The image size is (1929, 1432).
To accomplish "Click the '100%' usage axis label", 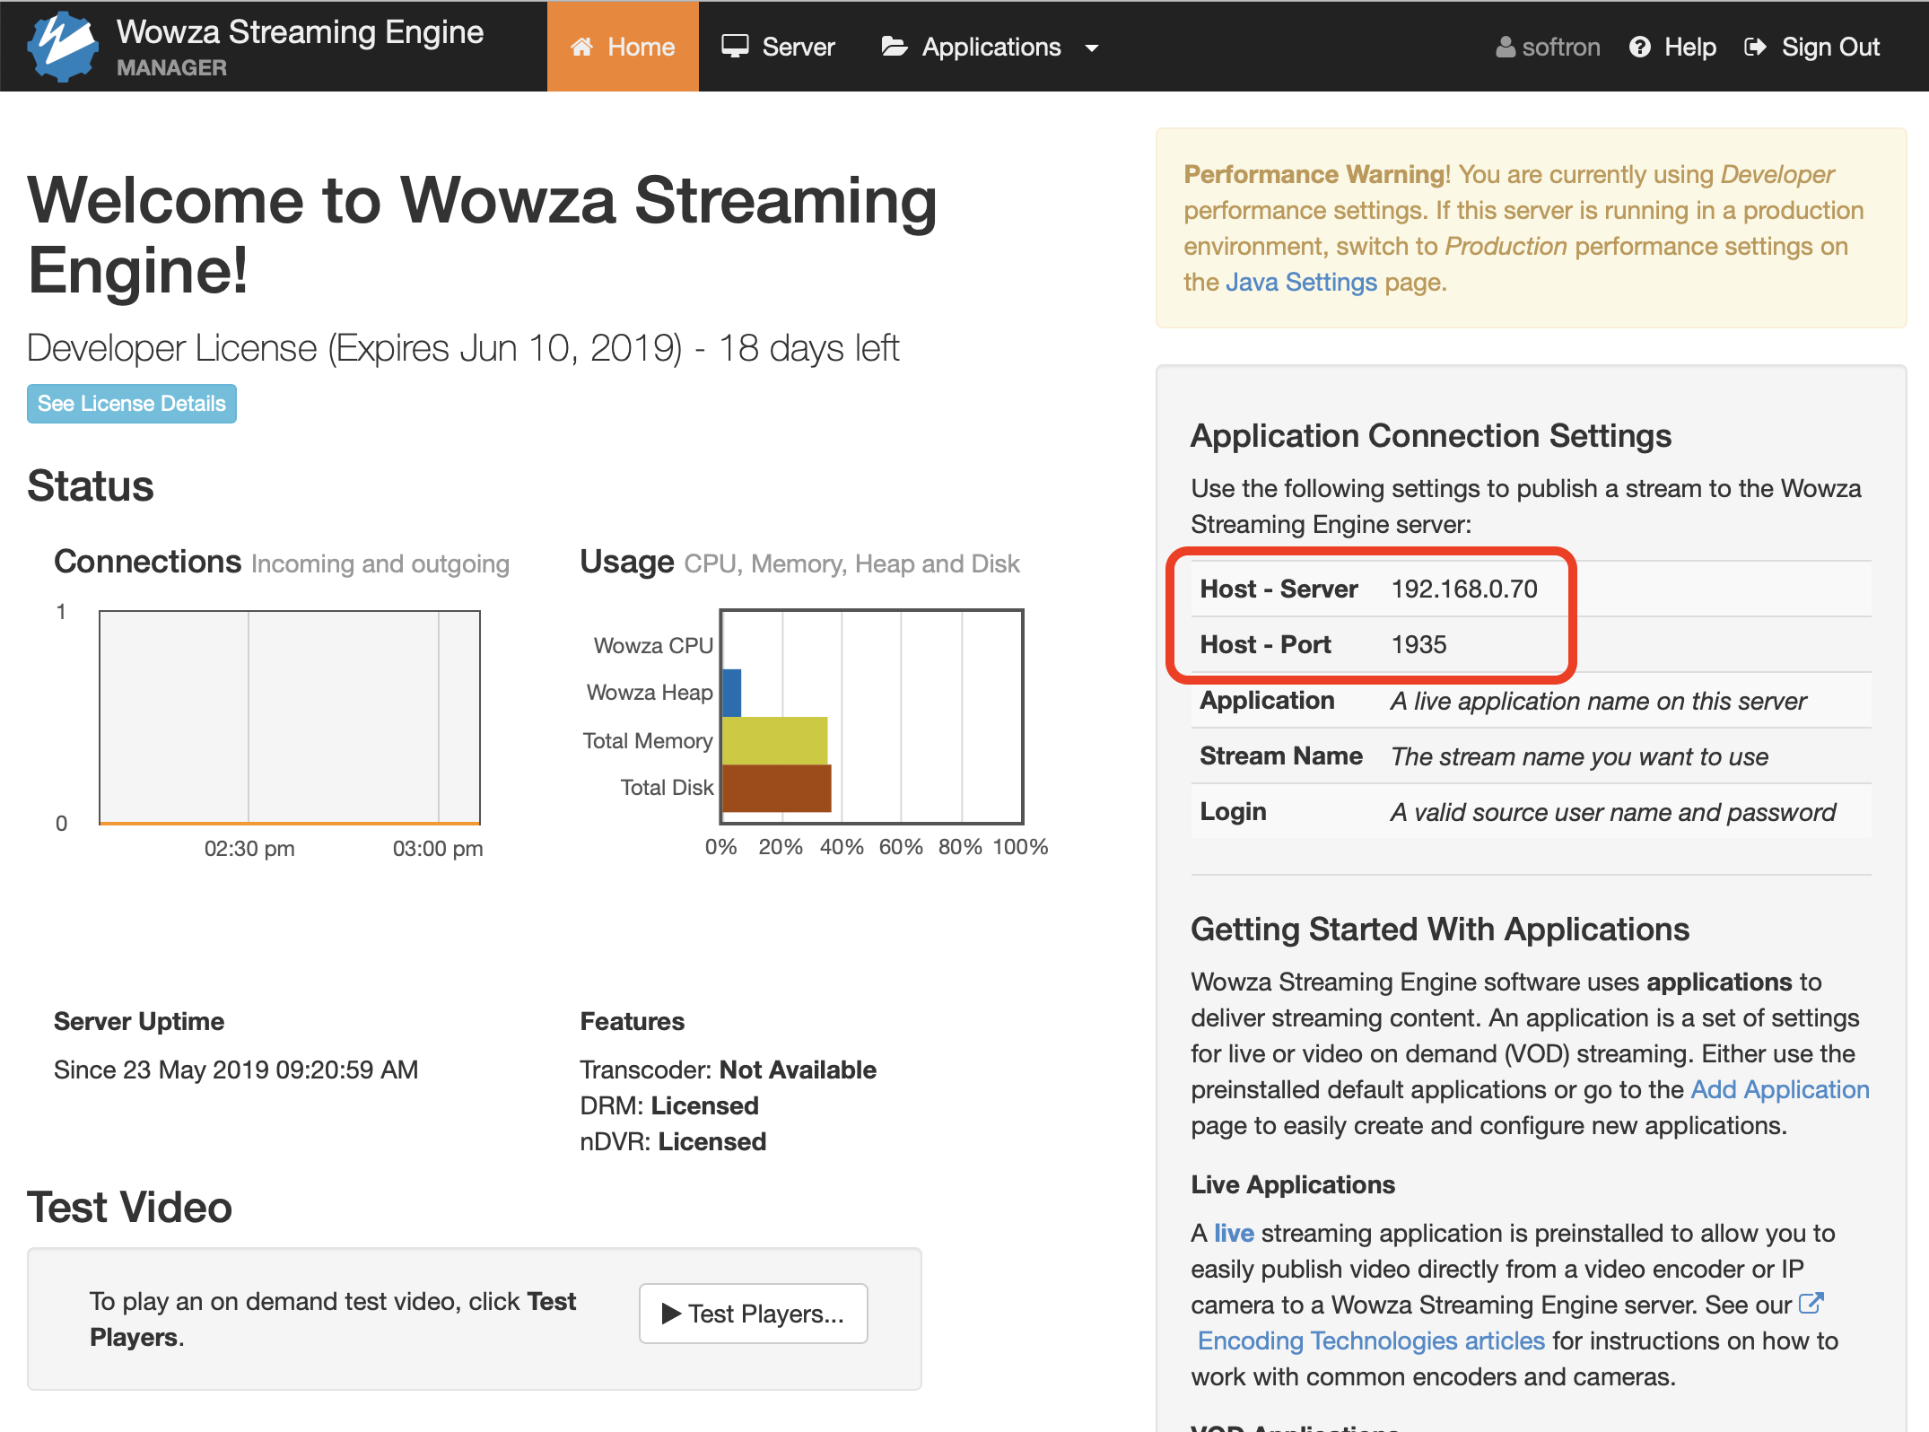I will tap(1020, 847).
